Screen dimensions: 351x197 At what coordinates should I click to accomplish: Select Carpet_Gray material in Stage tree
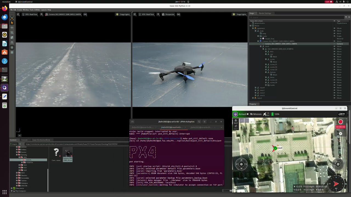pyautogui.click(x=270, y=39)
